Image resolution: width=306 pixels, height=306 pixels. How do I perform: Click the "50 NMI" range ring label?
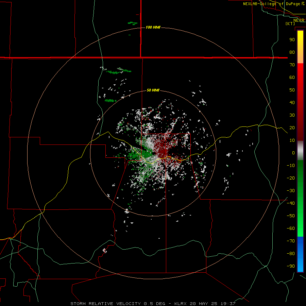pos(153,90)
